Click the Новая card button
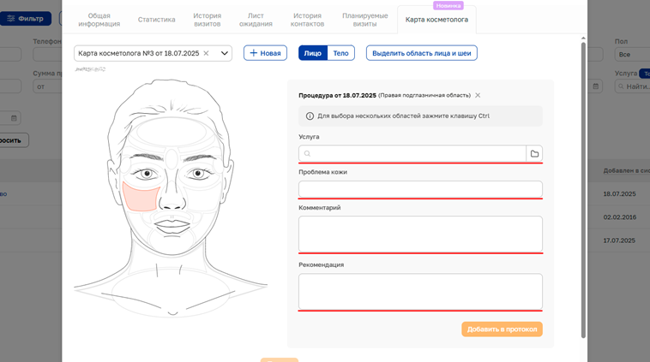The height and width of the screenshot is (362, 650). point(265,53)
